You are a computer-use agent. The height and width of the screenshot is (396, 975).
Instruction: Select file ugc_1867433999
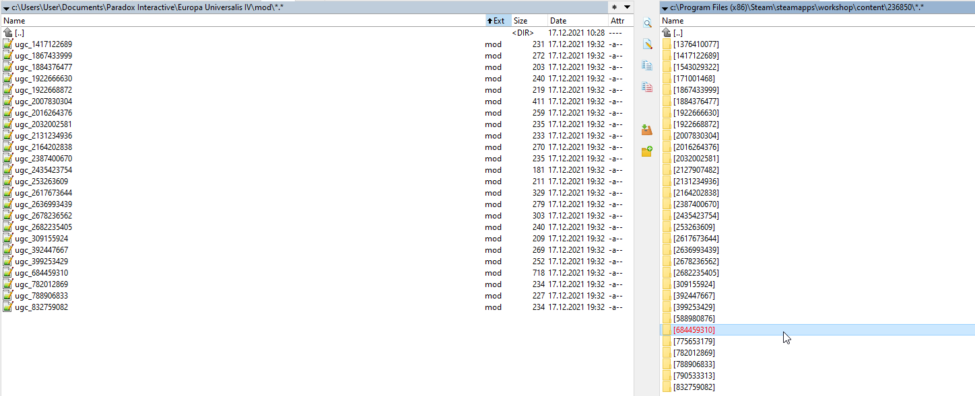[x=316, y=56]
